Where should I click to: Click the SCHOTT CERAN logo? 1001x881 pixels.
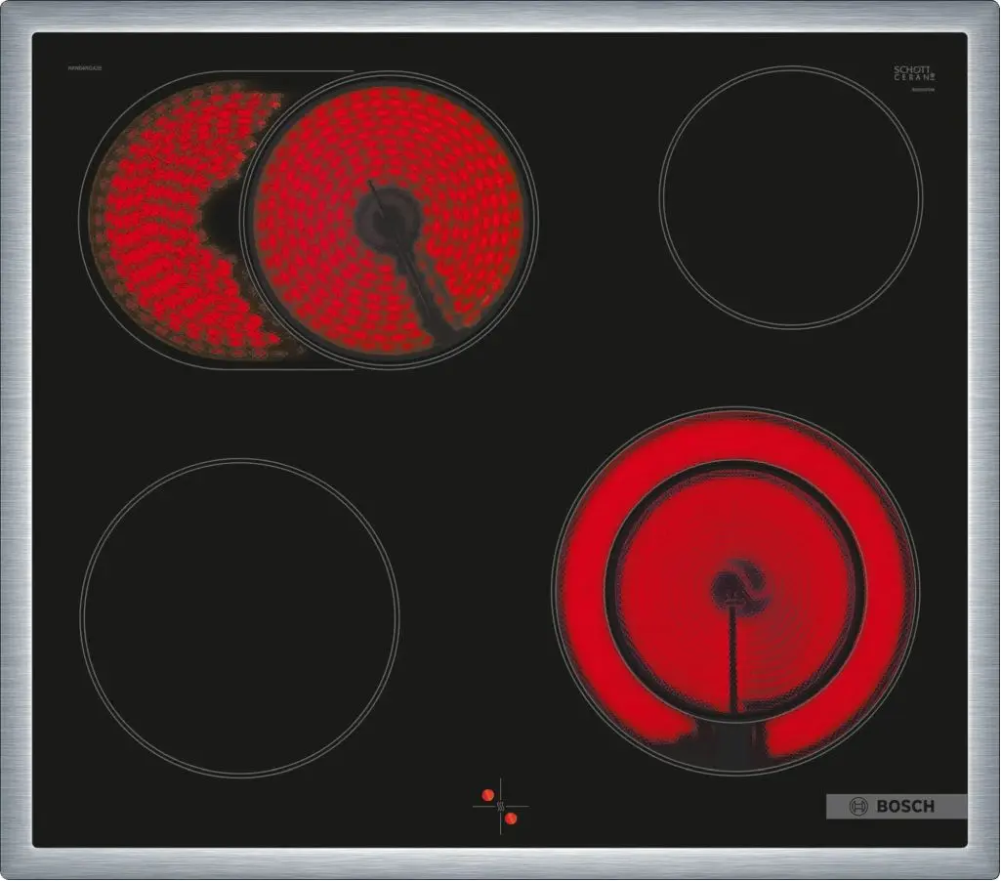(x=914, y=74)
